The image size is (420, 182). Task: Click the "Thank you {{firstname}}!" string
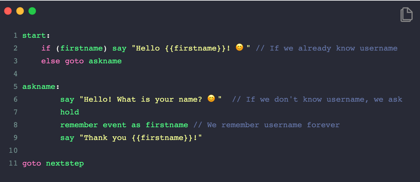(141, 138)
